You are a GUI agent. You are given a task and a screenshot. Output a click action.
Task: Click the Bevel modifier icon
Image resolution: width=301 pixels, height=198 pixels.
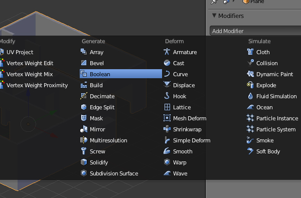point(84,63)
